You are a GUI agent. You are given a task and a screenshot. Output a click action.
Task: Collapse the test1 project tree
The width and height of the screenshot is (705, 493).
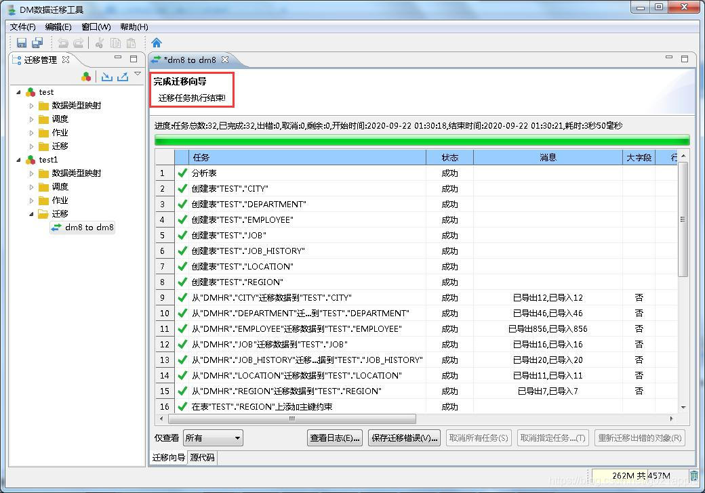18,160
